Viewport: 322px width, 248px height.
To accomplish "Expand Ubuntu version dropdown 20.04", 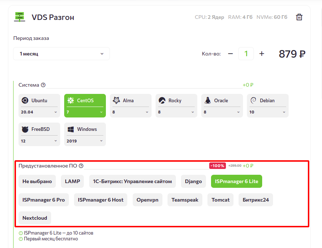I will (39, 112).
